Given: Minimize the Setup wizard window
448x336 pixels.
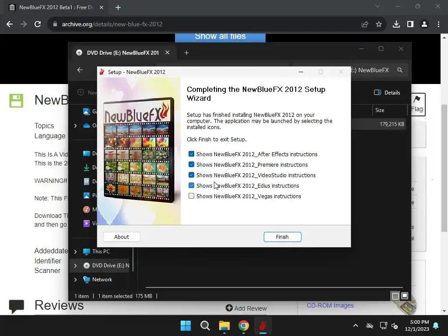Looking at the screenshot, I should (301, 72).
